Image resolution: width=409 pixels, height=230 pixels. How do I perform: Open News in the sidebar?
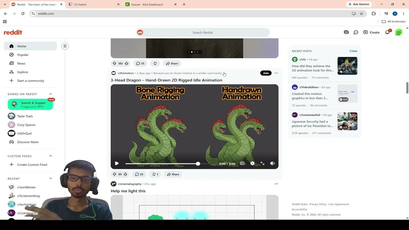(x=30, y=63)
